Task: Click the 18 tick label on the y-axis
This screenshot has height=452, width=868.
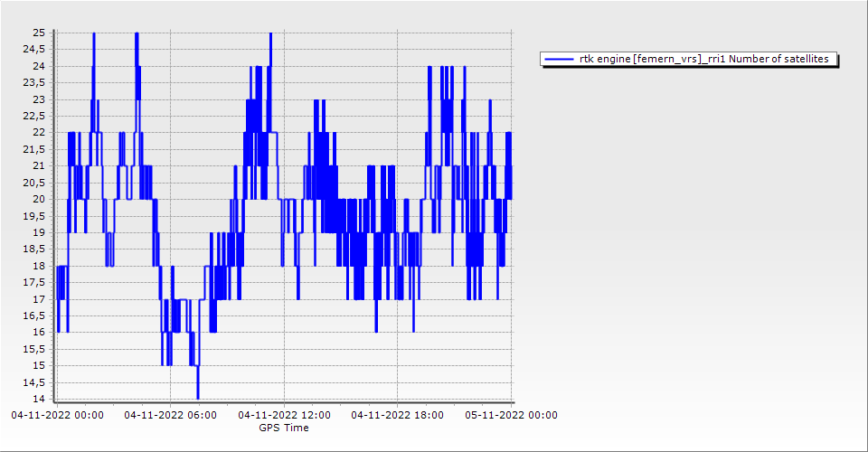Action: [x=39, y=266]
